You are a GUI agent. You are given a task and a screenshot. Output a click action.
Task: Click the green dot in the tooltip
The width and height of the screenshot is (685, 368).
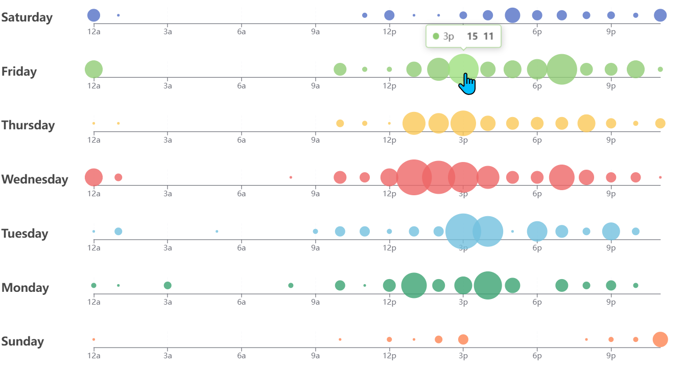[x=436, y=36]
